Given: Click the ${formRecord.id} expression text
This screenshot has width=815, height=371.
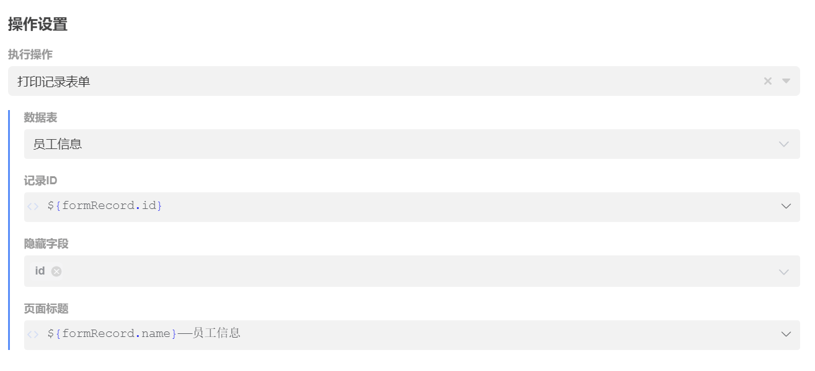Looking at the screenshot, I should (x=105, y=206).
